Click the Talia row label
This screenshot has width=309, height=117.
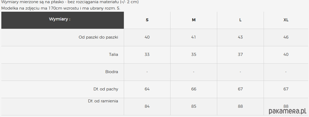(113, 55)
